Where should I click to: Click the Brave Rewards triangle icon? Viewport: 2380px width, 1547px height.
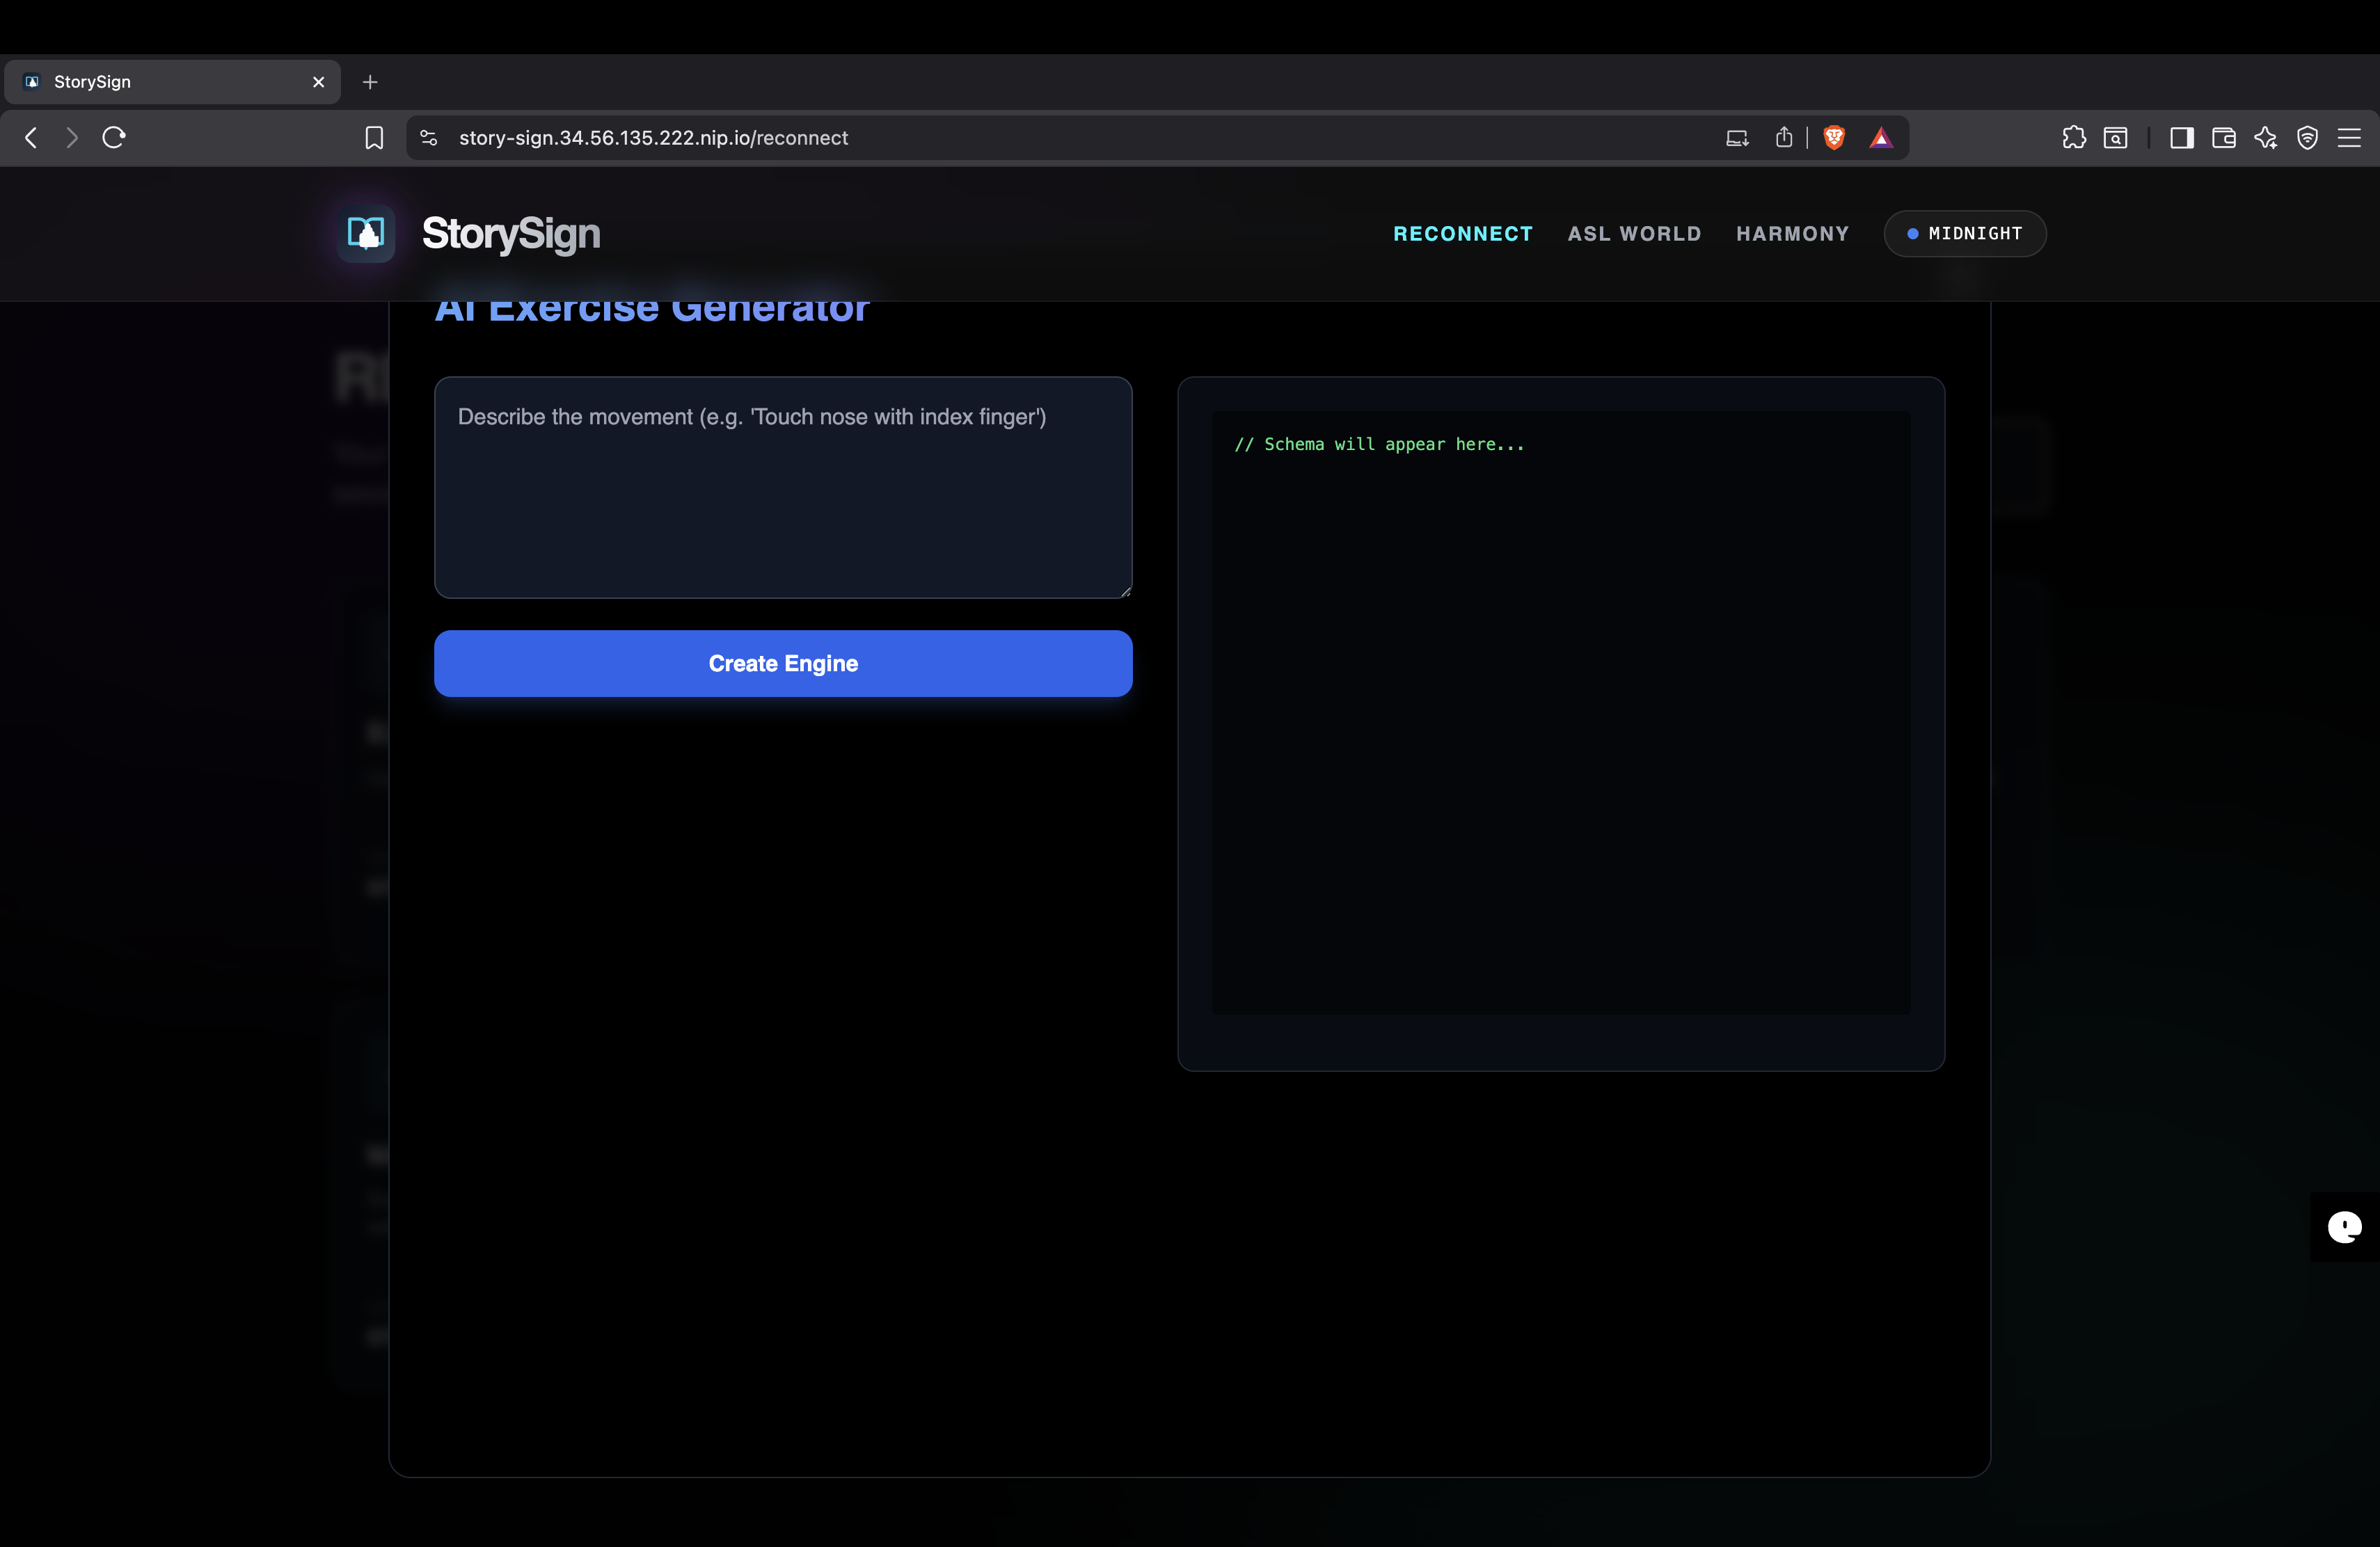point(1880,138)
